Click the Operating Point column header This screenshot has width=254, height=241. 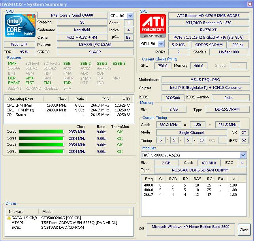pos(24,99)
